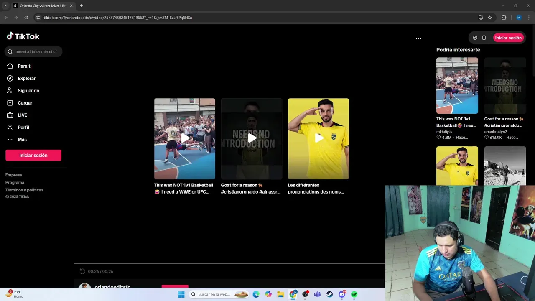Go back in browser
Viewport: 535px width, 301px height.
coord(6,18)
